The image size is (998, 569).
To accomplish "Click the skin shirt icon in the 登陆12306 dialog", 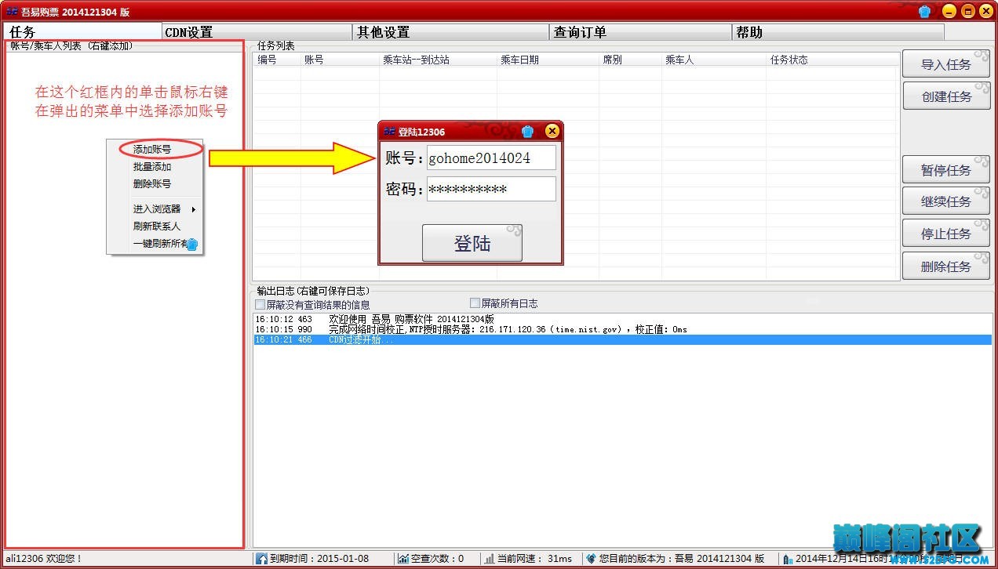I will 528,131.
